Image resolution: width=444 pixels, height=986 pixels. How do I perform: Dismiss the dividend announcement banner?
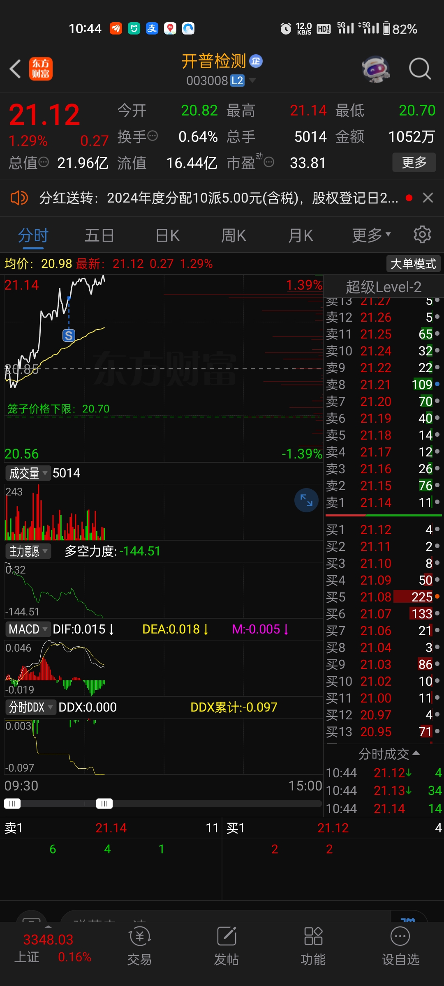tap(428, 198)
